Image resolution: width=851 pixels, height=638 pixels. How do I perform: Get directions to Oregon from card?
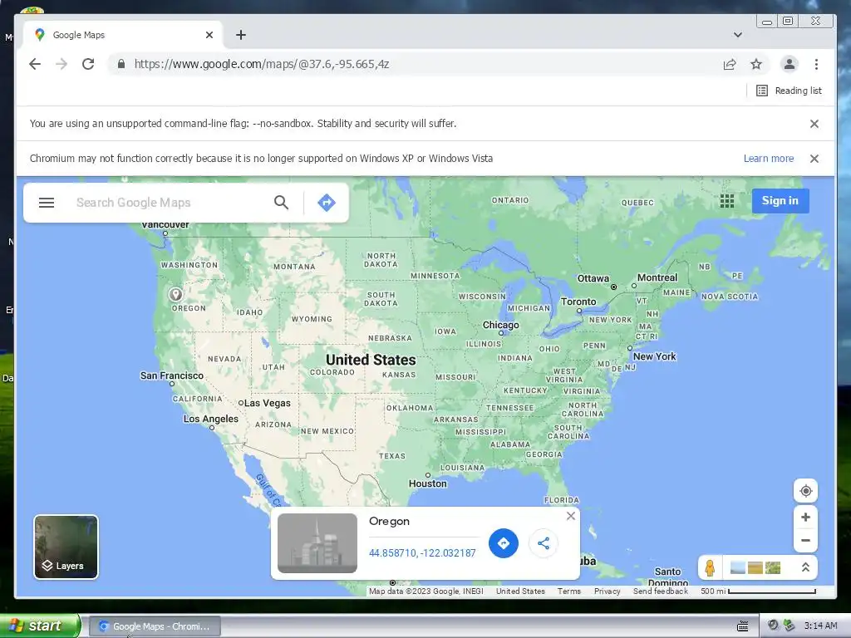pos(503,543)
